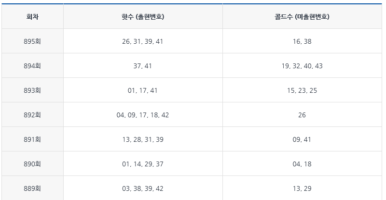The width and height of the screenshot is (386, 200).
Task: Click the 콜드수 (미출현번호) column header
Action: 302,17
